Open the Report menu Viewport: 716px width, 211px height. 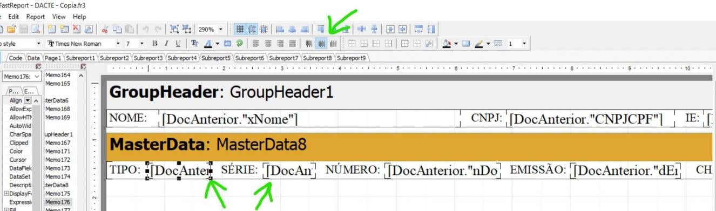[36, 17]
